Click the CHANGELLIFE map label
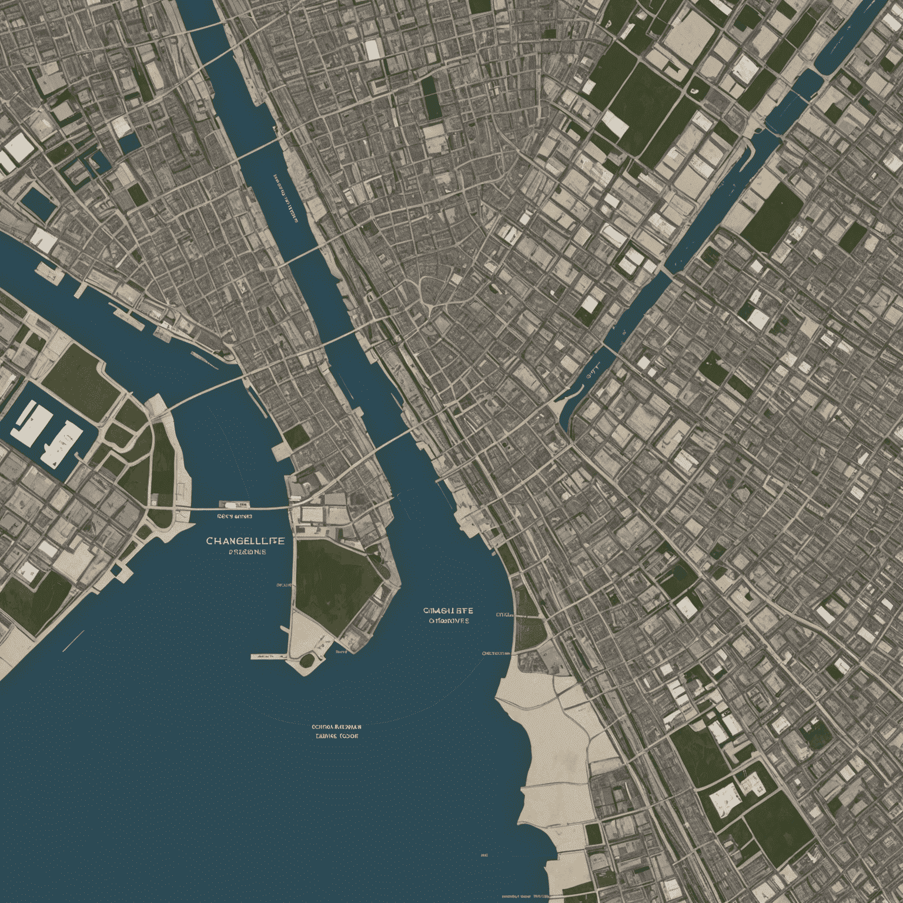903x903 pixels. coord(245,540)
